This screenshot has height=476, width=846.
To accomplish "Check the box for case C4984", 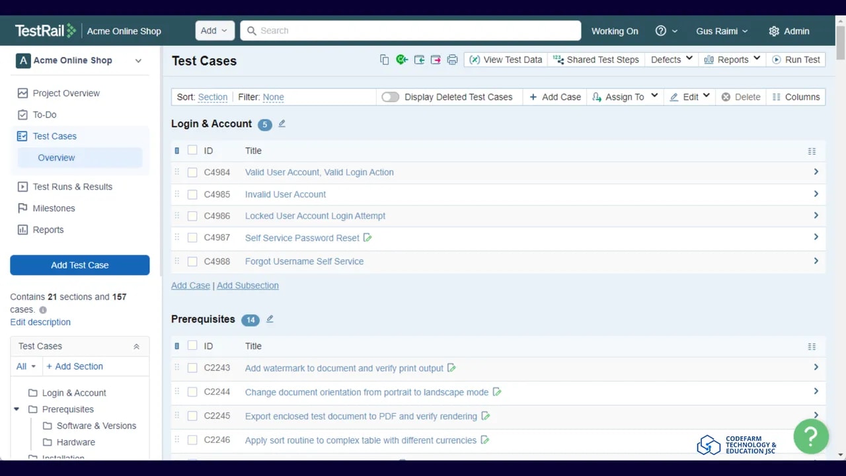I will pos(192,173).
